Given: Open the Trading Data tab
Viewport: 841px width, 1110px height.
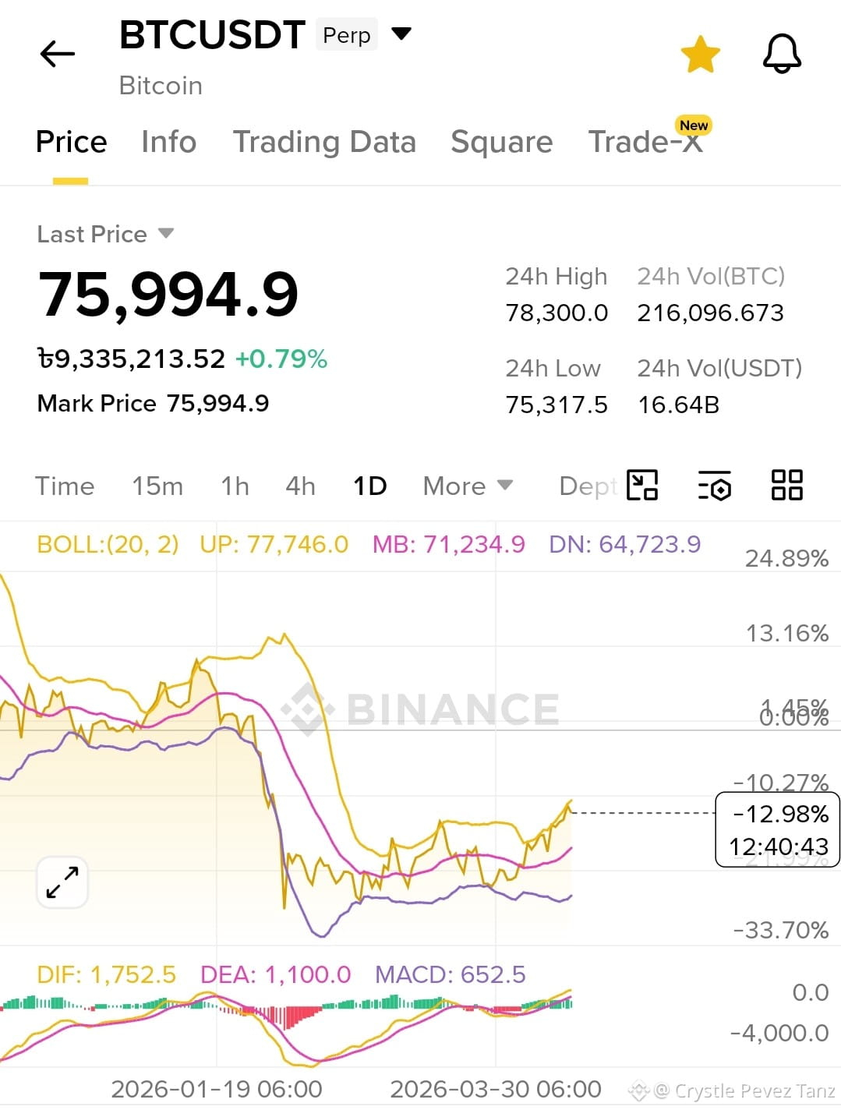Looking at the screenshot, I should tap(324, 142).
